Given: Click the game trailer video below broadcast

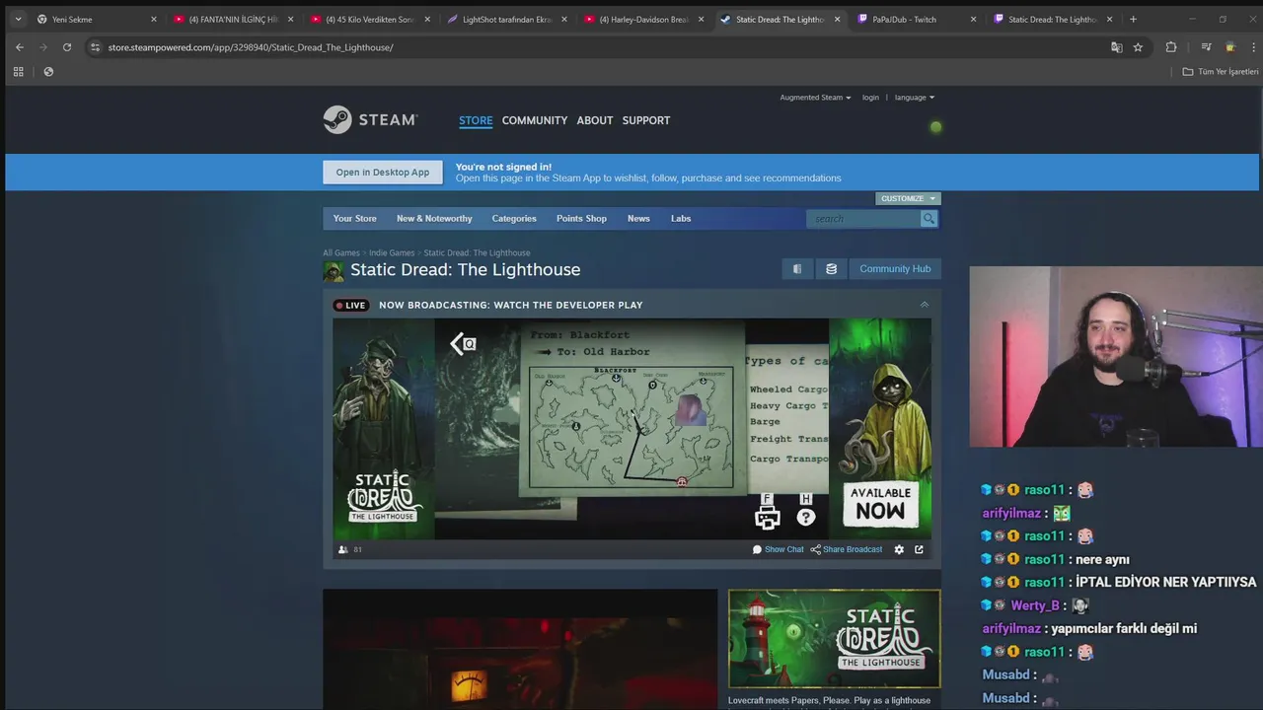Looking at the screenshot, I should click(x=520, y=649).
